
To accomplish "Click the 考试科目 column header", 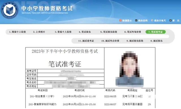I will (43, 90).
